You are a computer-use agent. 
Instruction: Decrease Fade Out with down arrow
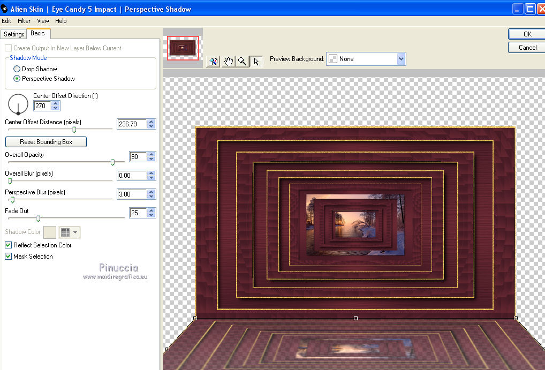pyautogui.click(x=151, y=215)
